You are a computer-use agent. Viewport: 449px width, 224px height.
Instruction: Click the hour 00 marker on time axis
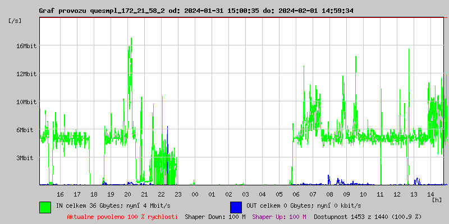[195, 194]
